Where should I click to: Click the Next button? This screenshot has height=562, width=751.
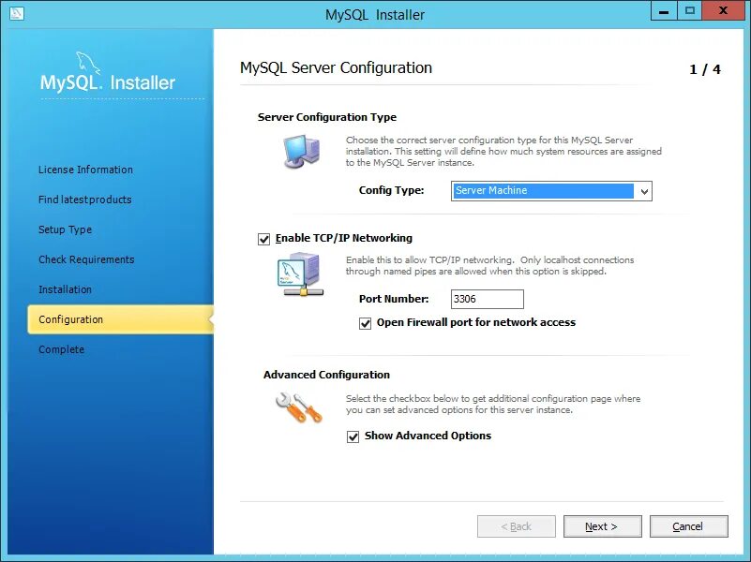pos(603,526)
